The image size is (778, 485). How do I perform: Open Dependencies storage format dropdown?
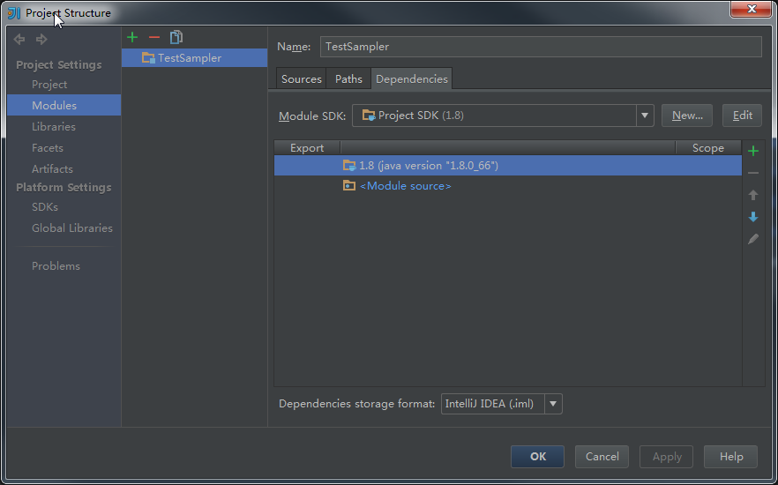(x=502, y=404)
